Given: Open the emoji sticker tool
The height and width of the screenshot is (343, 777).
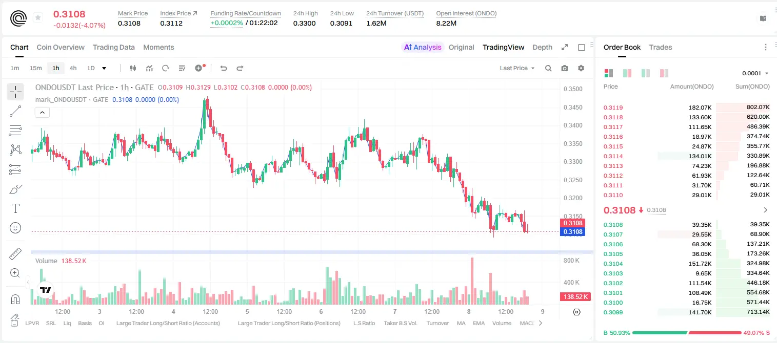Looking at the screenshot, I should click(15, 228).
